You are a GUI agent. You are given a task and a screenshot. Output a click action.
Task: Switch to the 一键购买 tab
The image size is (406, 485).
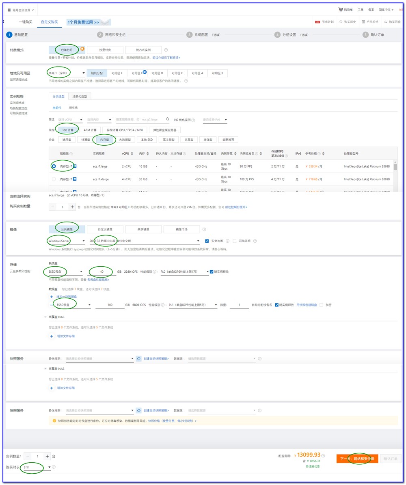[x=25, y=22]
